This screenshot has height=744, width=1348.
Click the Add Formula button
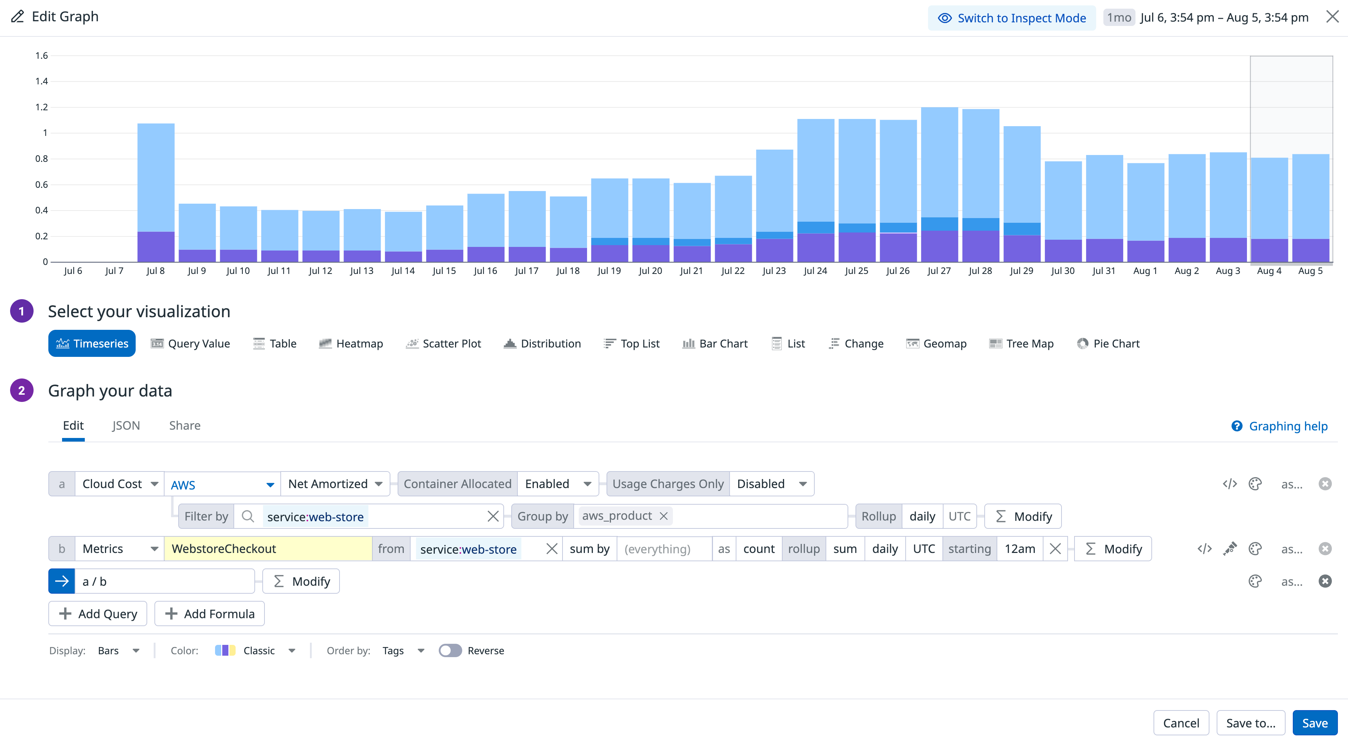[209, 613]
